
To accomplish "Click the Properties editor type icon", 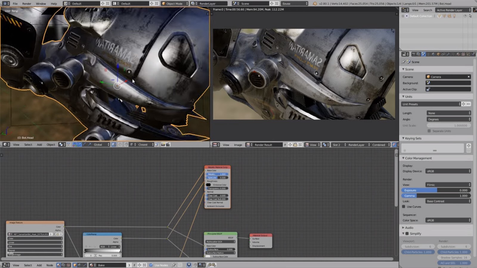I will (x=405, y=54).
